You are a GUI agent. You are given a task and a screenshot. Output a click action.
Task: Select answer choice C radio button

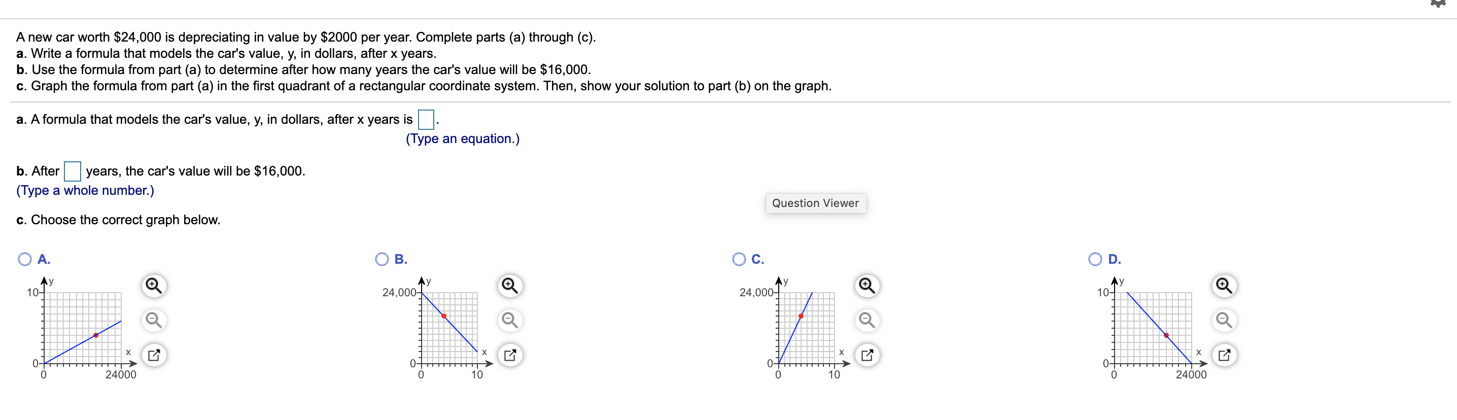pyautogui.click(x=739, y=259)
